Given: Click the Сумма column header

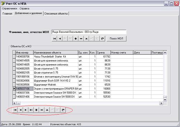Looking at the screenshot, I should 104,53.
